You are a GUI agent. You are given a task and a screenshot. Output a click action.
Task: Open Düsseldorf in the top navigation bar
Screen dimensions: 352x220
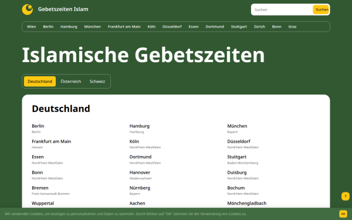(x=172, y=26)
